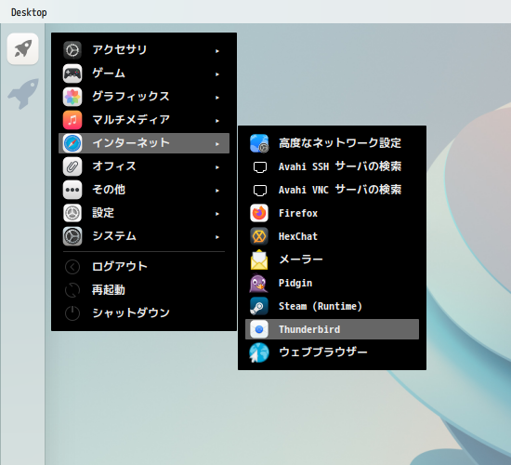Image resolution: width=511 pixels, height=465 pixels.
Task: Click the three-dots icon next to その他
Action: [x=72, y=190]
